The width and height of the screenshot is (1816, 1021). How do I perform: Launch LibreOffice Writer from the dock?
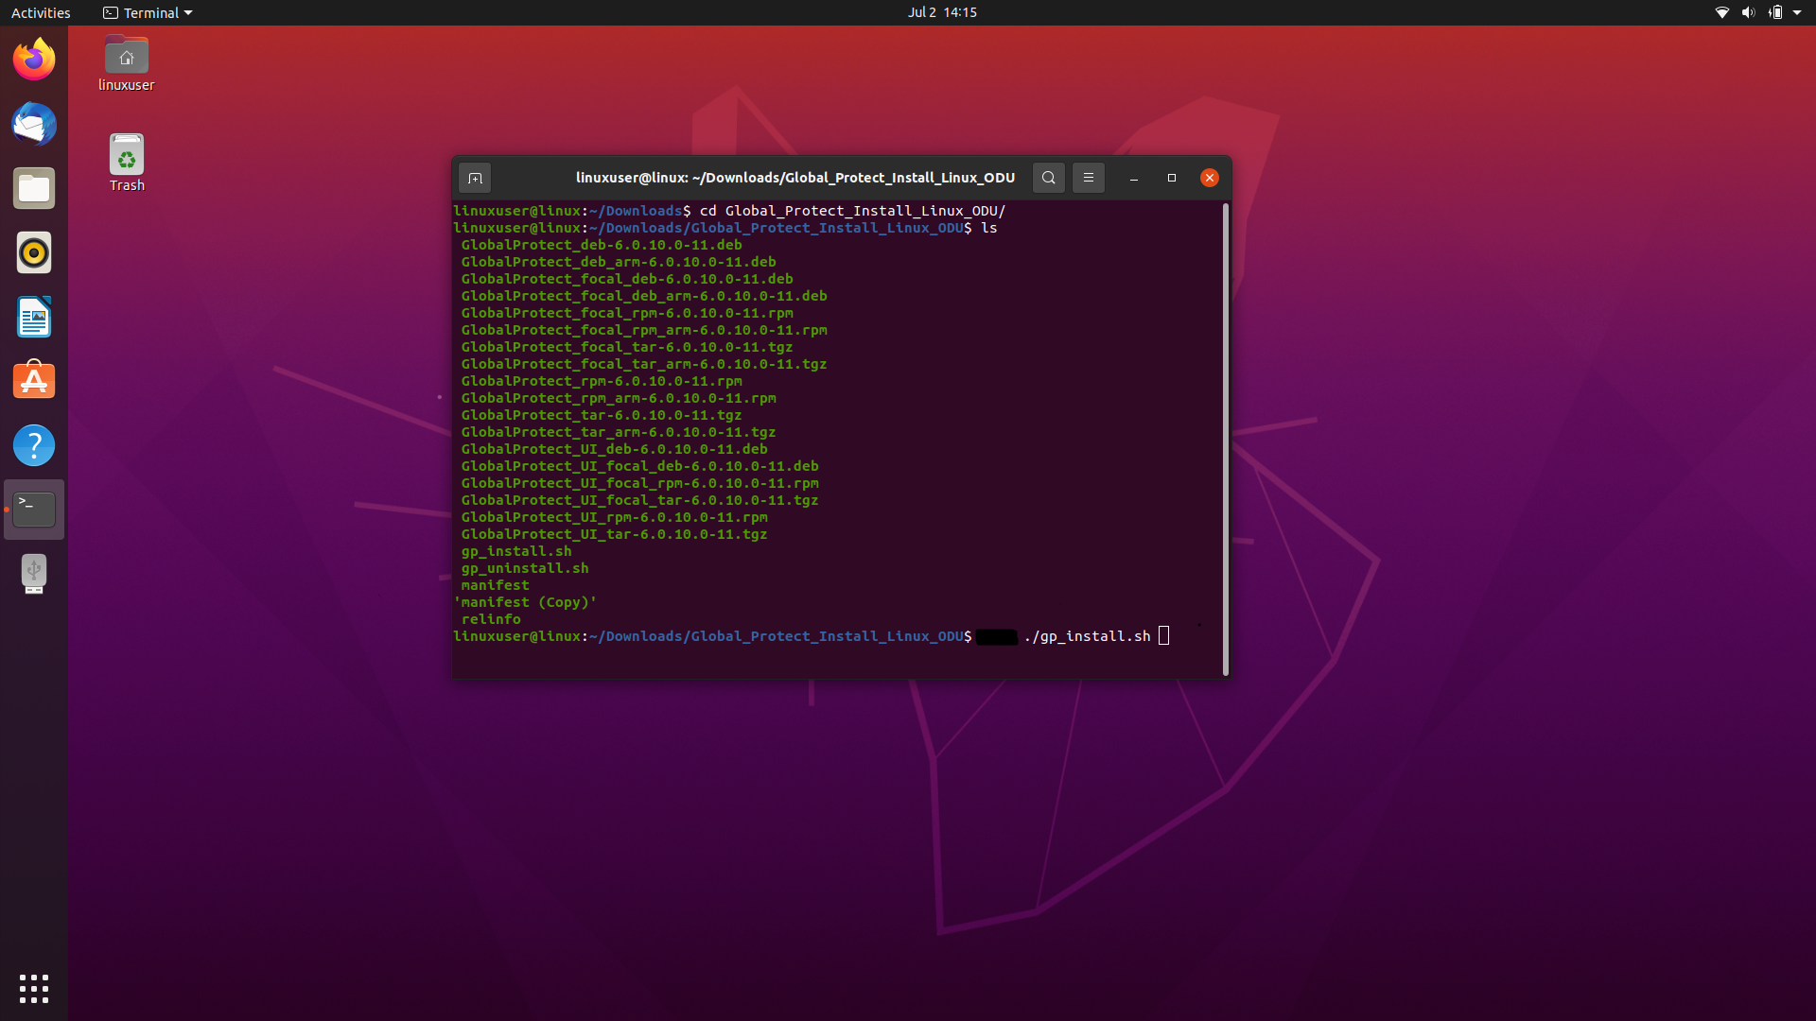(34, 317)
